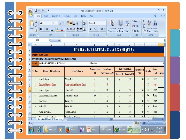The image size is (186, 140).
Task: Apply the Fill Color bucket
Action: [x=57, y=29]
